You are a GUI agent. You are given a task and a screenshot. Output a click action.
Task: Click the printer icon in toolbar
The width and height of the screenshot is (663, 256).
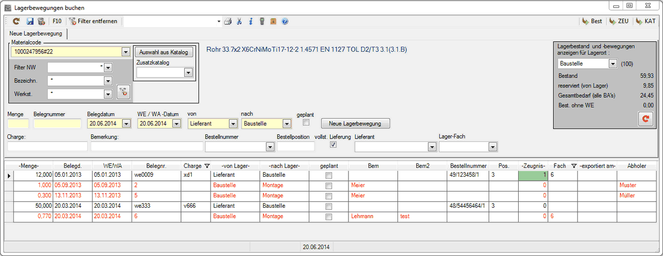(228, 22)
